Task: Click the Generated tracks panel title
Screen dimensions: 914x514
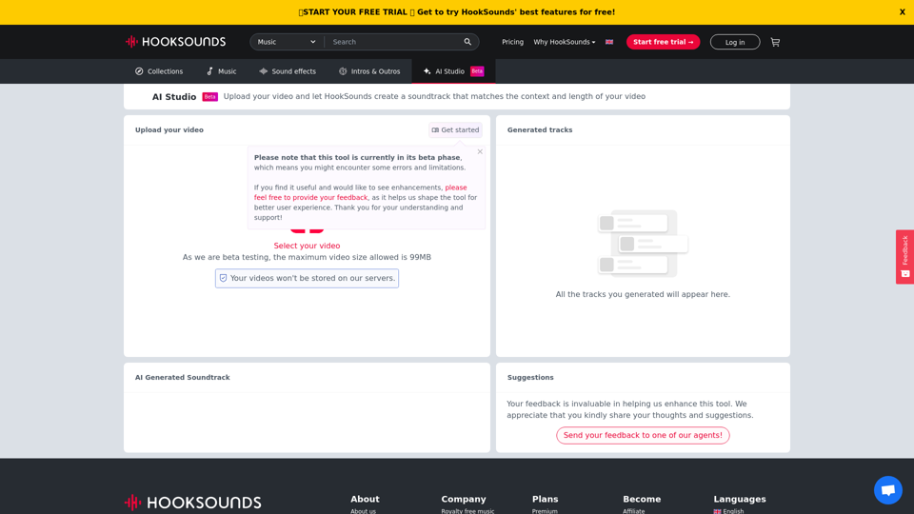Action: (x=540, y=130)
